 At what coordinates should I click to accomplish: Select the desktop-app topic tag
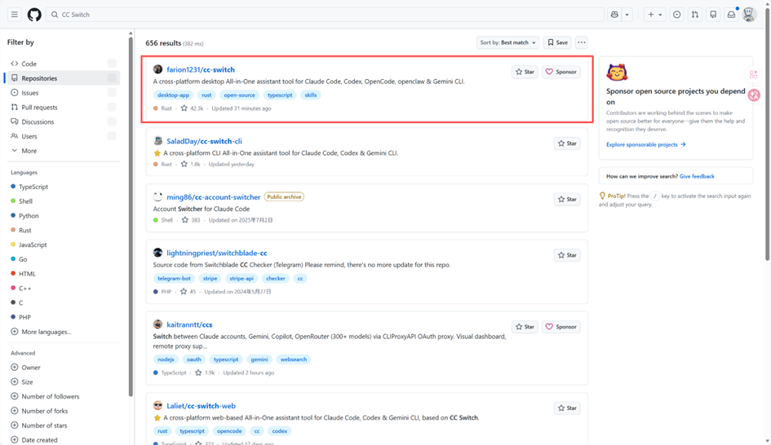coord(173,95)
